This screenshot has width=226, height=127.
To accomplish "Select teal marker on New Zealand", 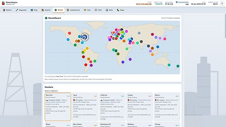I will 178,66.
